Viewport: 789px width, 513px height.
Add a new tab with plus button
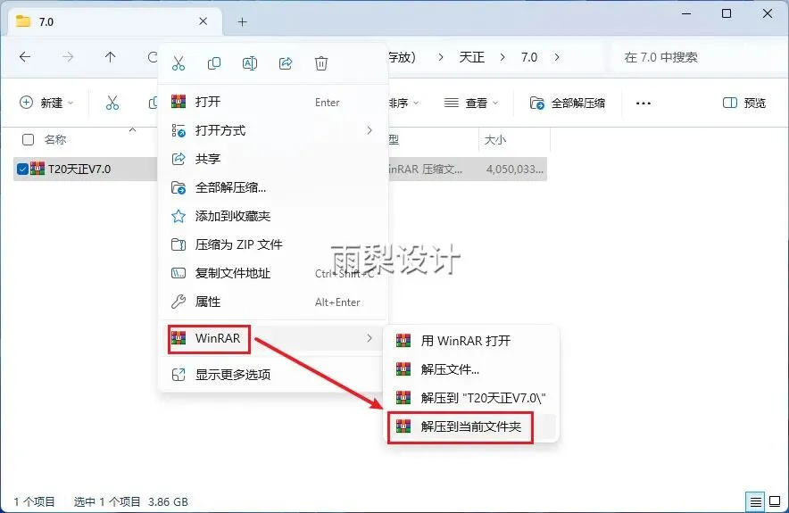(x=242, y=21)
